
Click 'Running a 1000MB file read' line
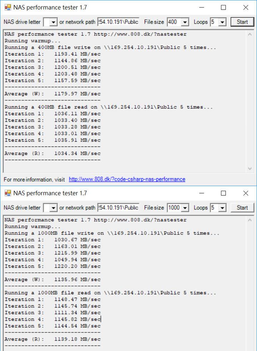point(110,293)
